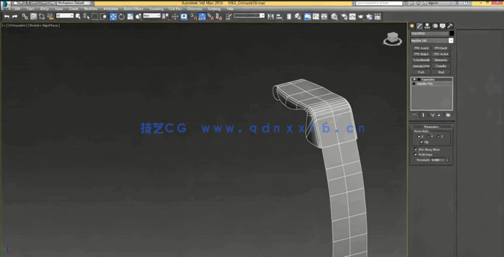504x257 pixels.
Task: Open the Named Selection Sets dropdown
Action: coord(249,16)
